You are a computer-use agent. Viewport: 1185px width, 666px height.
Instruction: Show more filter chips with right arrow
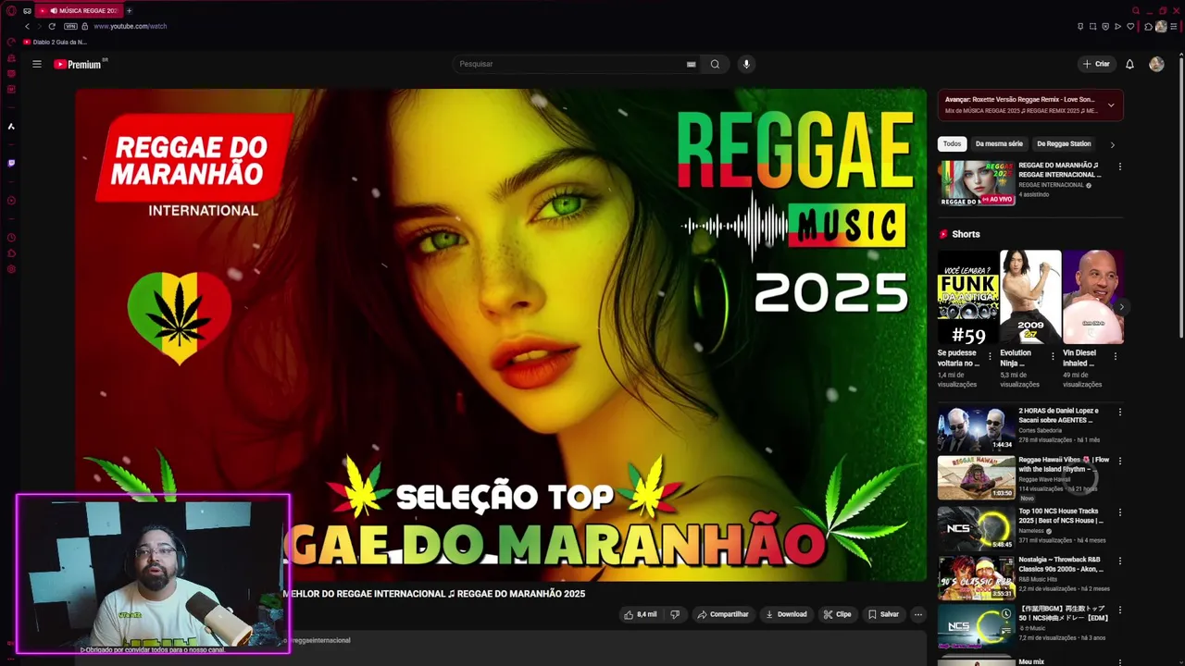[x=1112, y=144]
